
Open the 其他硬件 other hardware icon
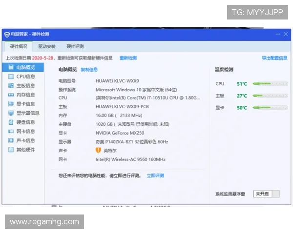coord(11,150)
